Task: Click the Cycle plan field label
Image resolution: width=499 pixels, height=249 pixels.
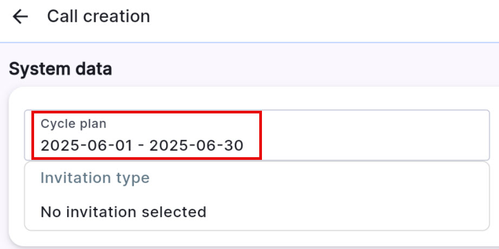Action: pyautogui.click(x=74, y=124)
